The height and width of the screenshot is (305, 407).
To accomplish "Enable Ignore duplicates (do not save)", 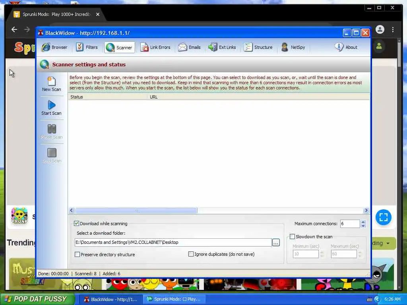I will tap(191, 254).
